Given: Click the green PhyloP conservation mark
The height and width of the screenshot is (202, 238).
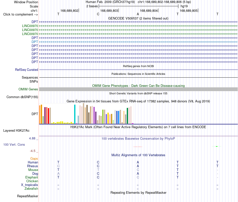Looking at the screenshot, I should point(217,146).
